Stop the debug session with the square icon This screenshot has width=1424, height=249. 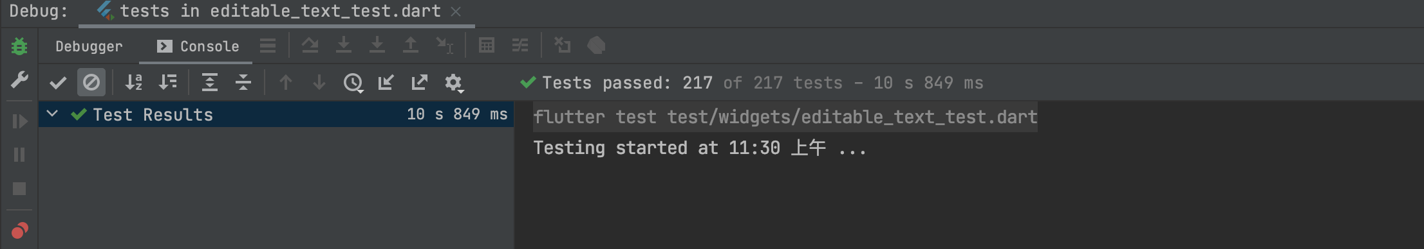[19, 189]
